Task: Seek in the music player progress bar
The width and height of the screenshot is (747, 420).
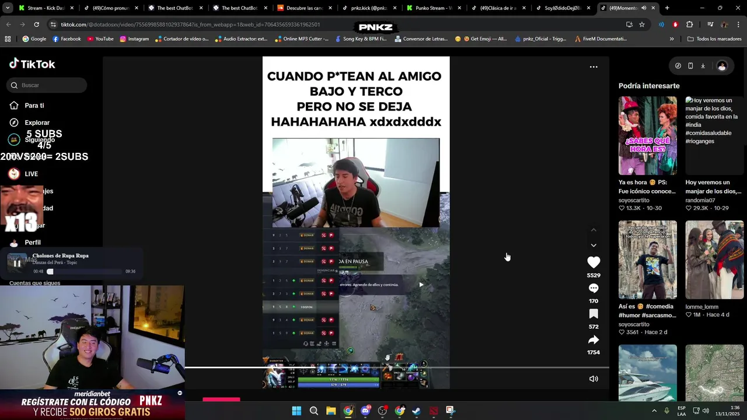Action: tap(85, 271)
